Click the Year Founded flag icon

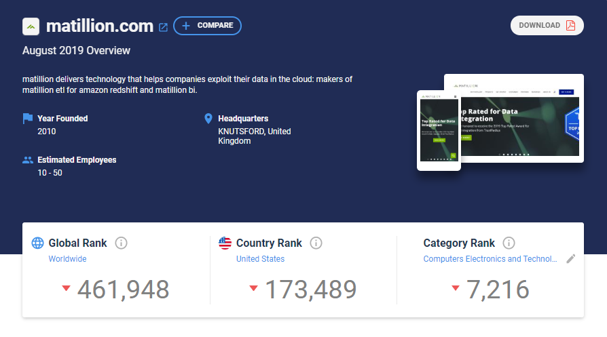(x=28, y=119)
